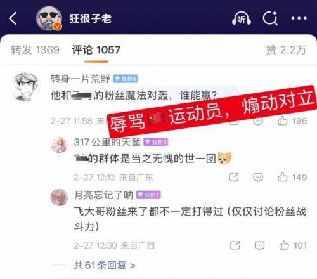
Task: Tap the headphone listen icon
Action: 242,18
